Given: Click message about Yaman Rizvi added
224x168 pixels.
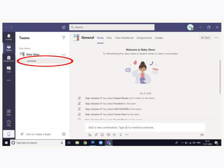Looking at the screenshot, I should click(x=112, y=114).
